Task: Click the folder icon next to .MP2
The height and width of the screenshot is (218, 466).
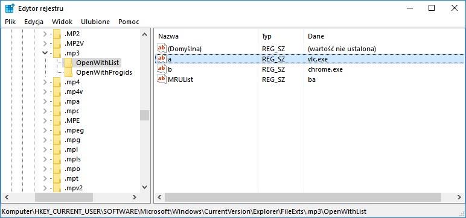Action: (57, 34)
